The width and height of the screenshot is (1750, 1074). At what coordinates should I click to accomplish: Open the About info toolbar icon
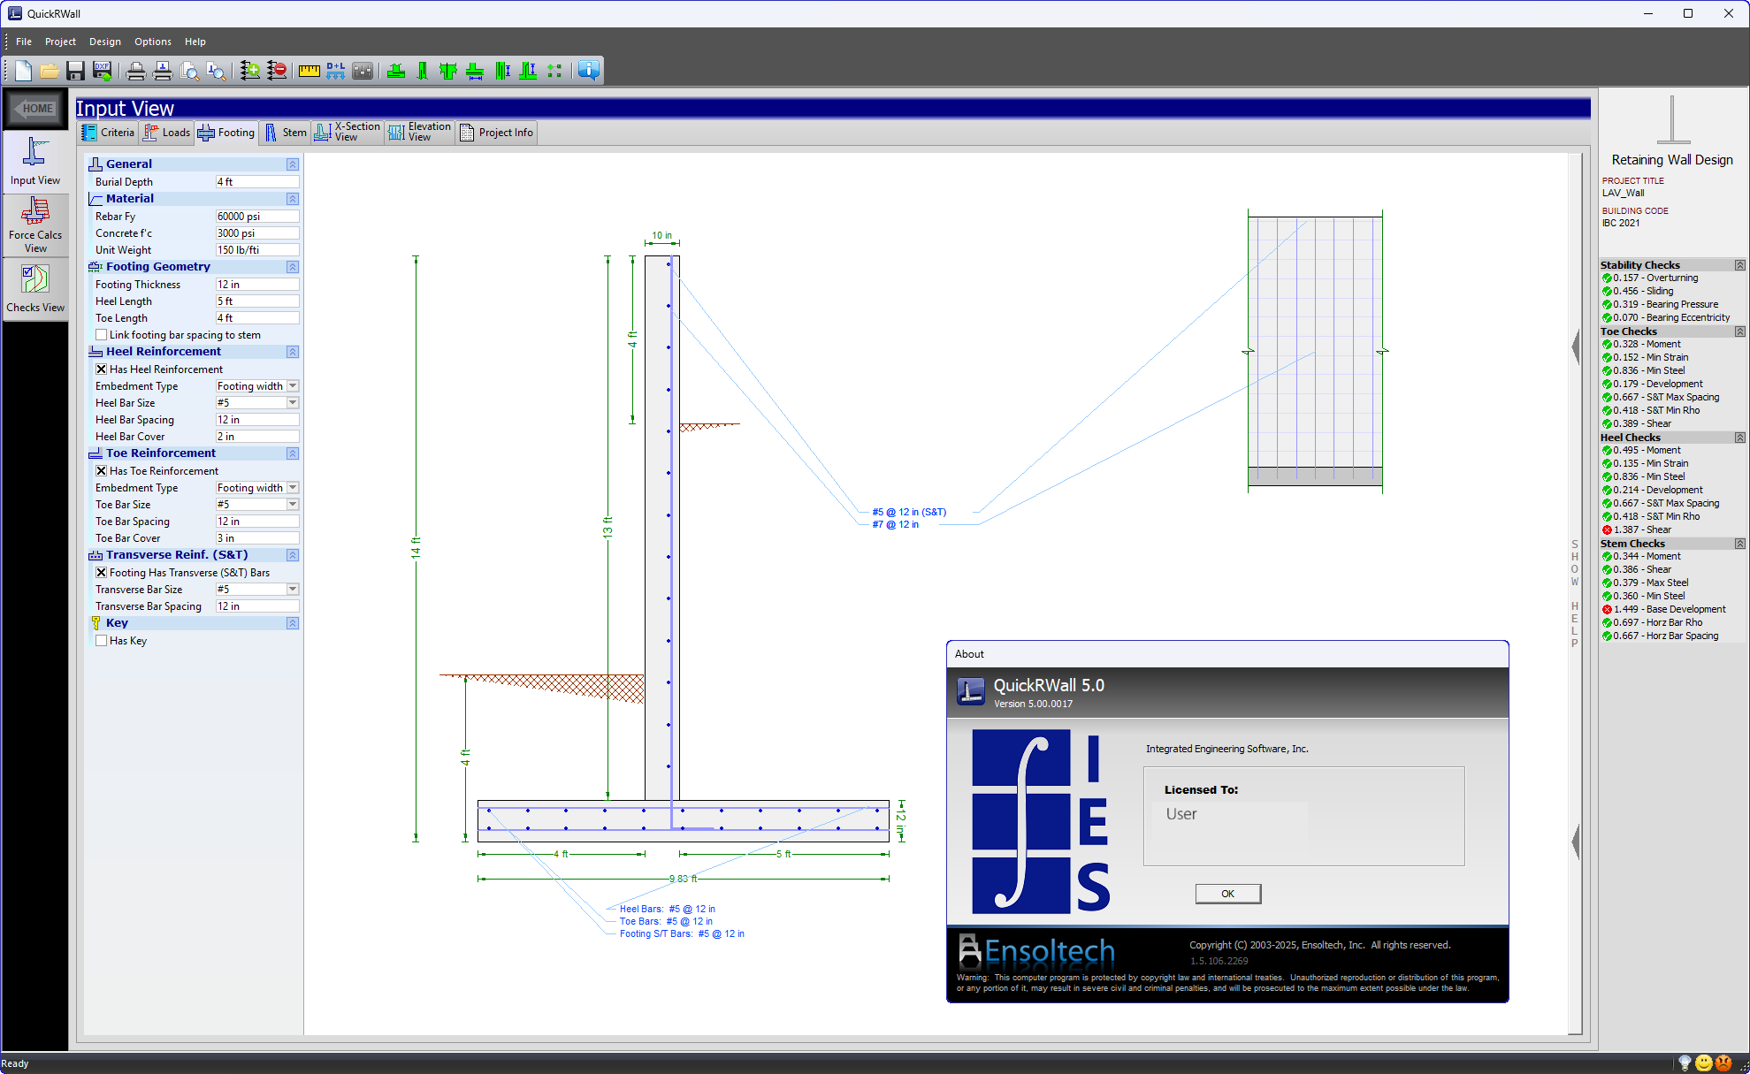point(587,71)
